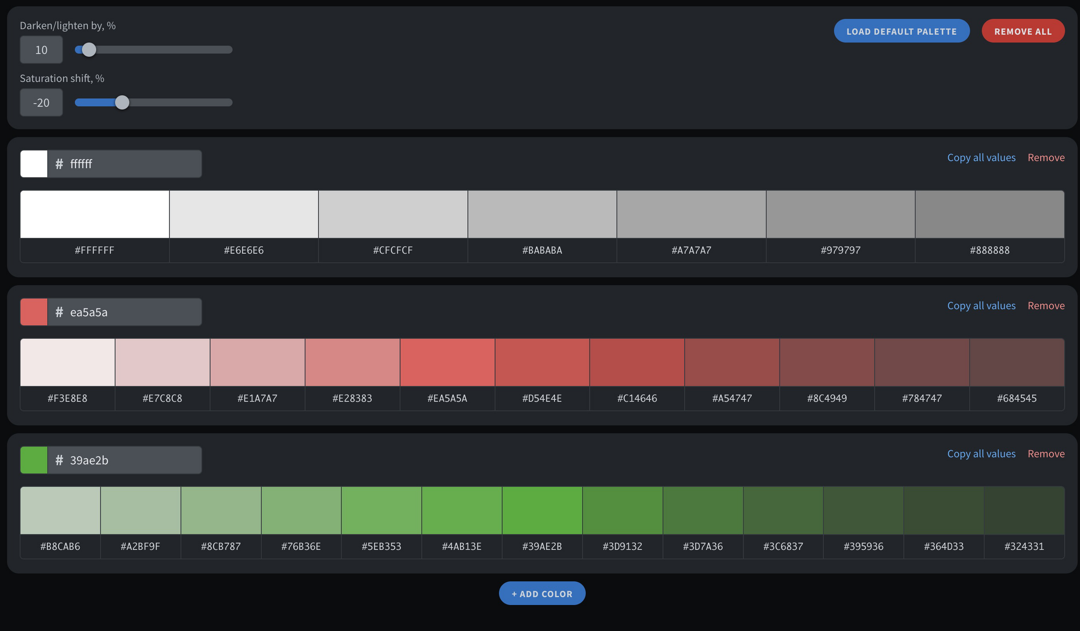Click the Saturation shift slider handle

[122, 102]
